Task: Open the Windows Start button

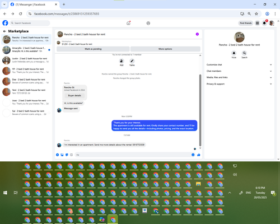Action: 5,193
